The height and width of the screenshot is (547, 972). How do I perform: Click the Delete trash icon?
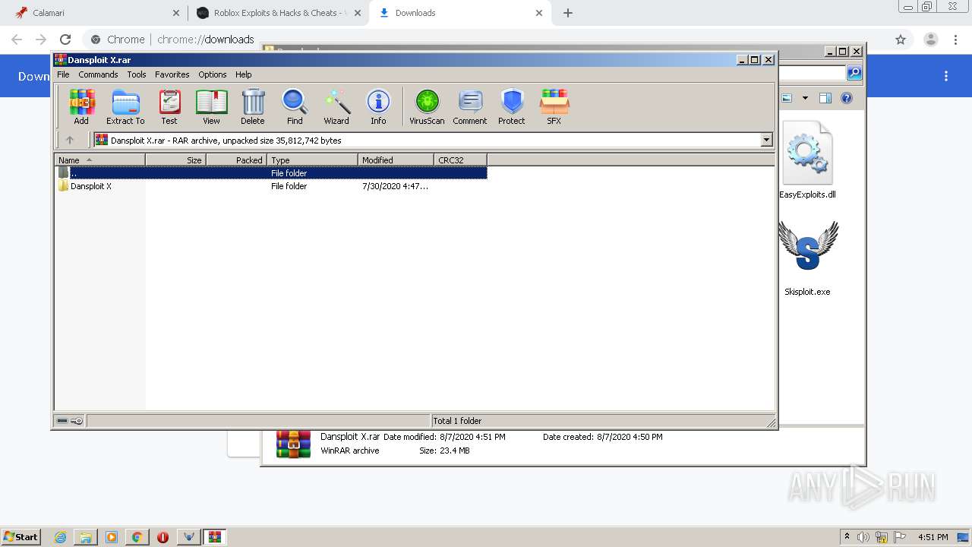[253, 106]
